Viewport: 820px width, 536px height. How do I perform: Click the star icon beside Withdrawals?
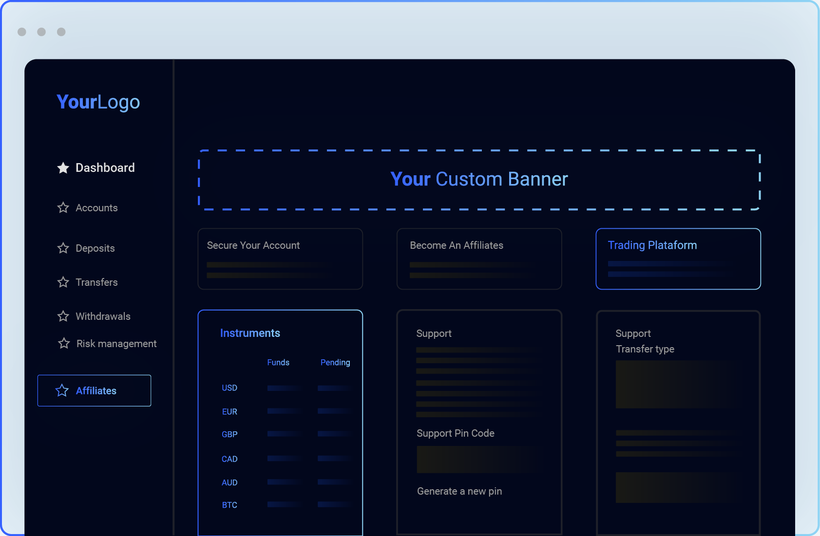pyautogui.click(x=63, y=316)
